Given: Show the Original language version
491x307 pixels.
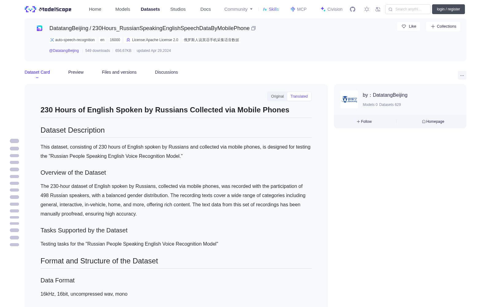Looking at the screenshot, I should [x=277, y=96].
